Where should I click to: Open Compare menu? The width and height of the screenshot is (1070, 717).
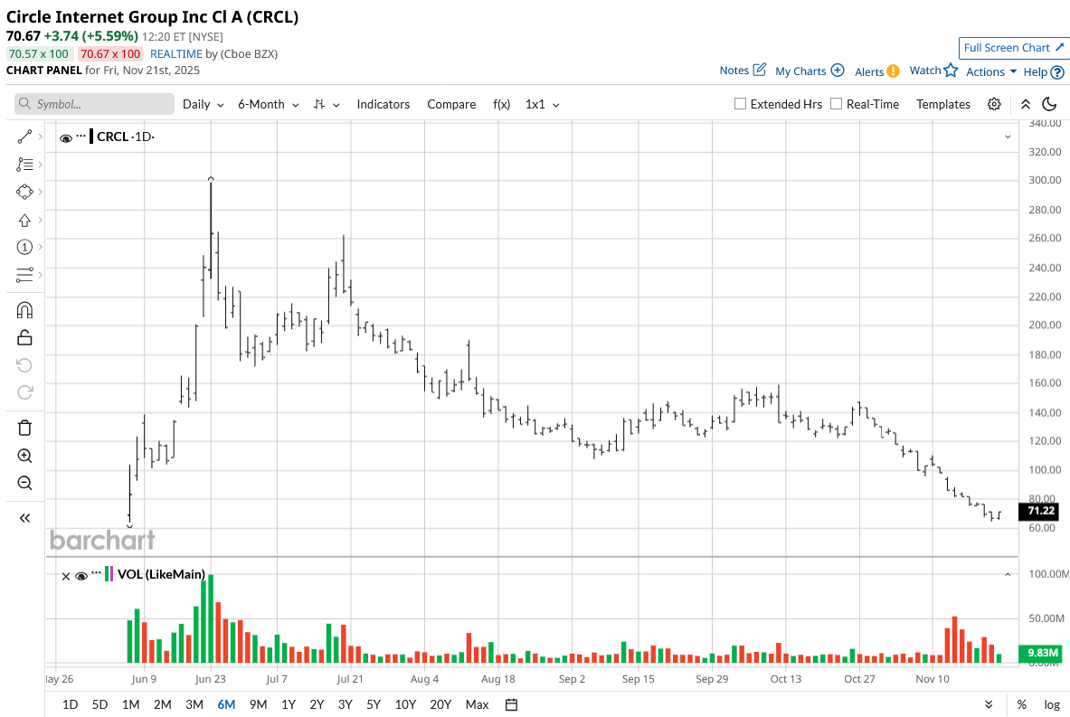(x=451, y=104)
